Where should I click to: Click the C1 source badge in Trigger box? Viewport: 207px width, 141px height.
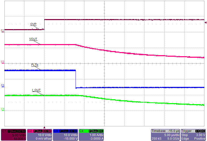[198, 131]
